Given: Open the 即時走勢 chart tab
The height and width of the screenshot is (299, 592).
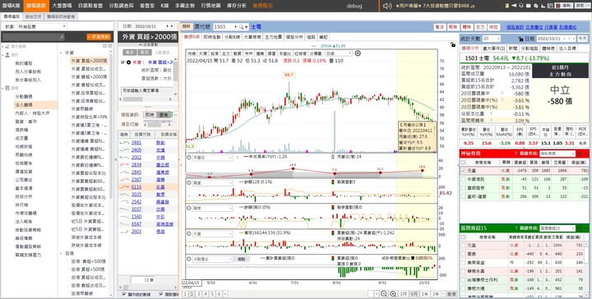Looking at the screenshot, I should pos(211,37).
